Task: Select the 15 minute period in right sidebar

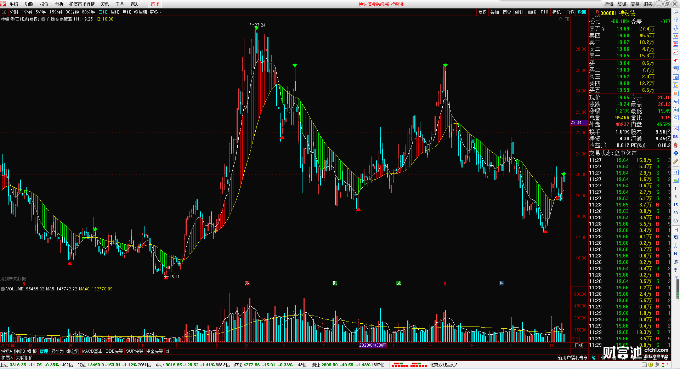Action: pyautogui.click(x=675, y=205)
